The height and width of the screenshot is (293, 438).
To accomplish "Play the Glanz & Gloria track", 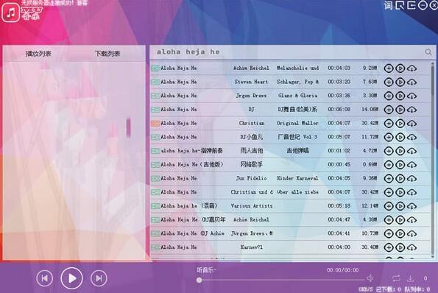I will (x=400, y=96).
